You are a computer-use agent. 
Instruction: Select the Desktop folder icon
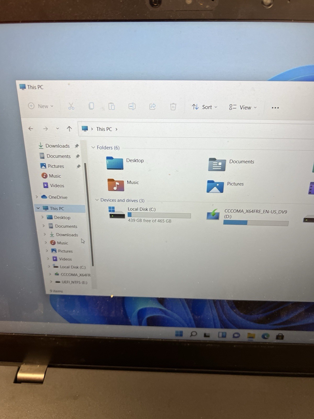pyautogui.click(x=115, y=163)
